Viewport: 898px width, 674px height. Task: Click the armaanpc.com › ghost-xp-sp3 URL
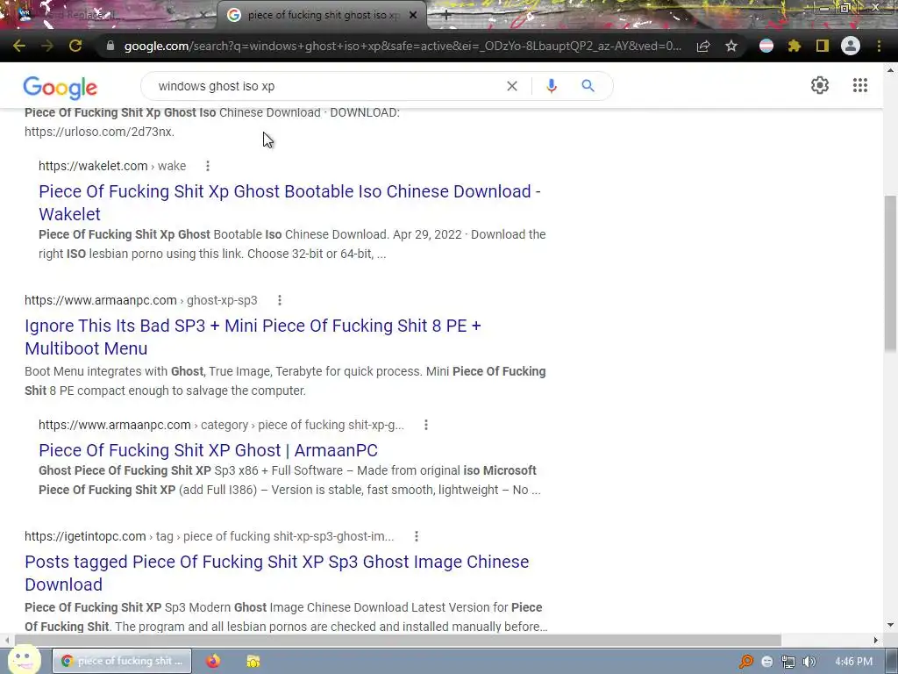pyautogui.click(x=141, y=300)
